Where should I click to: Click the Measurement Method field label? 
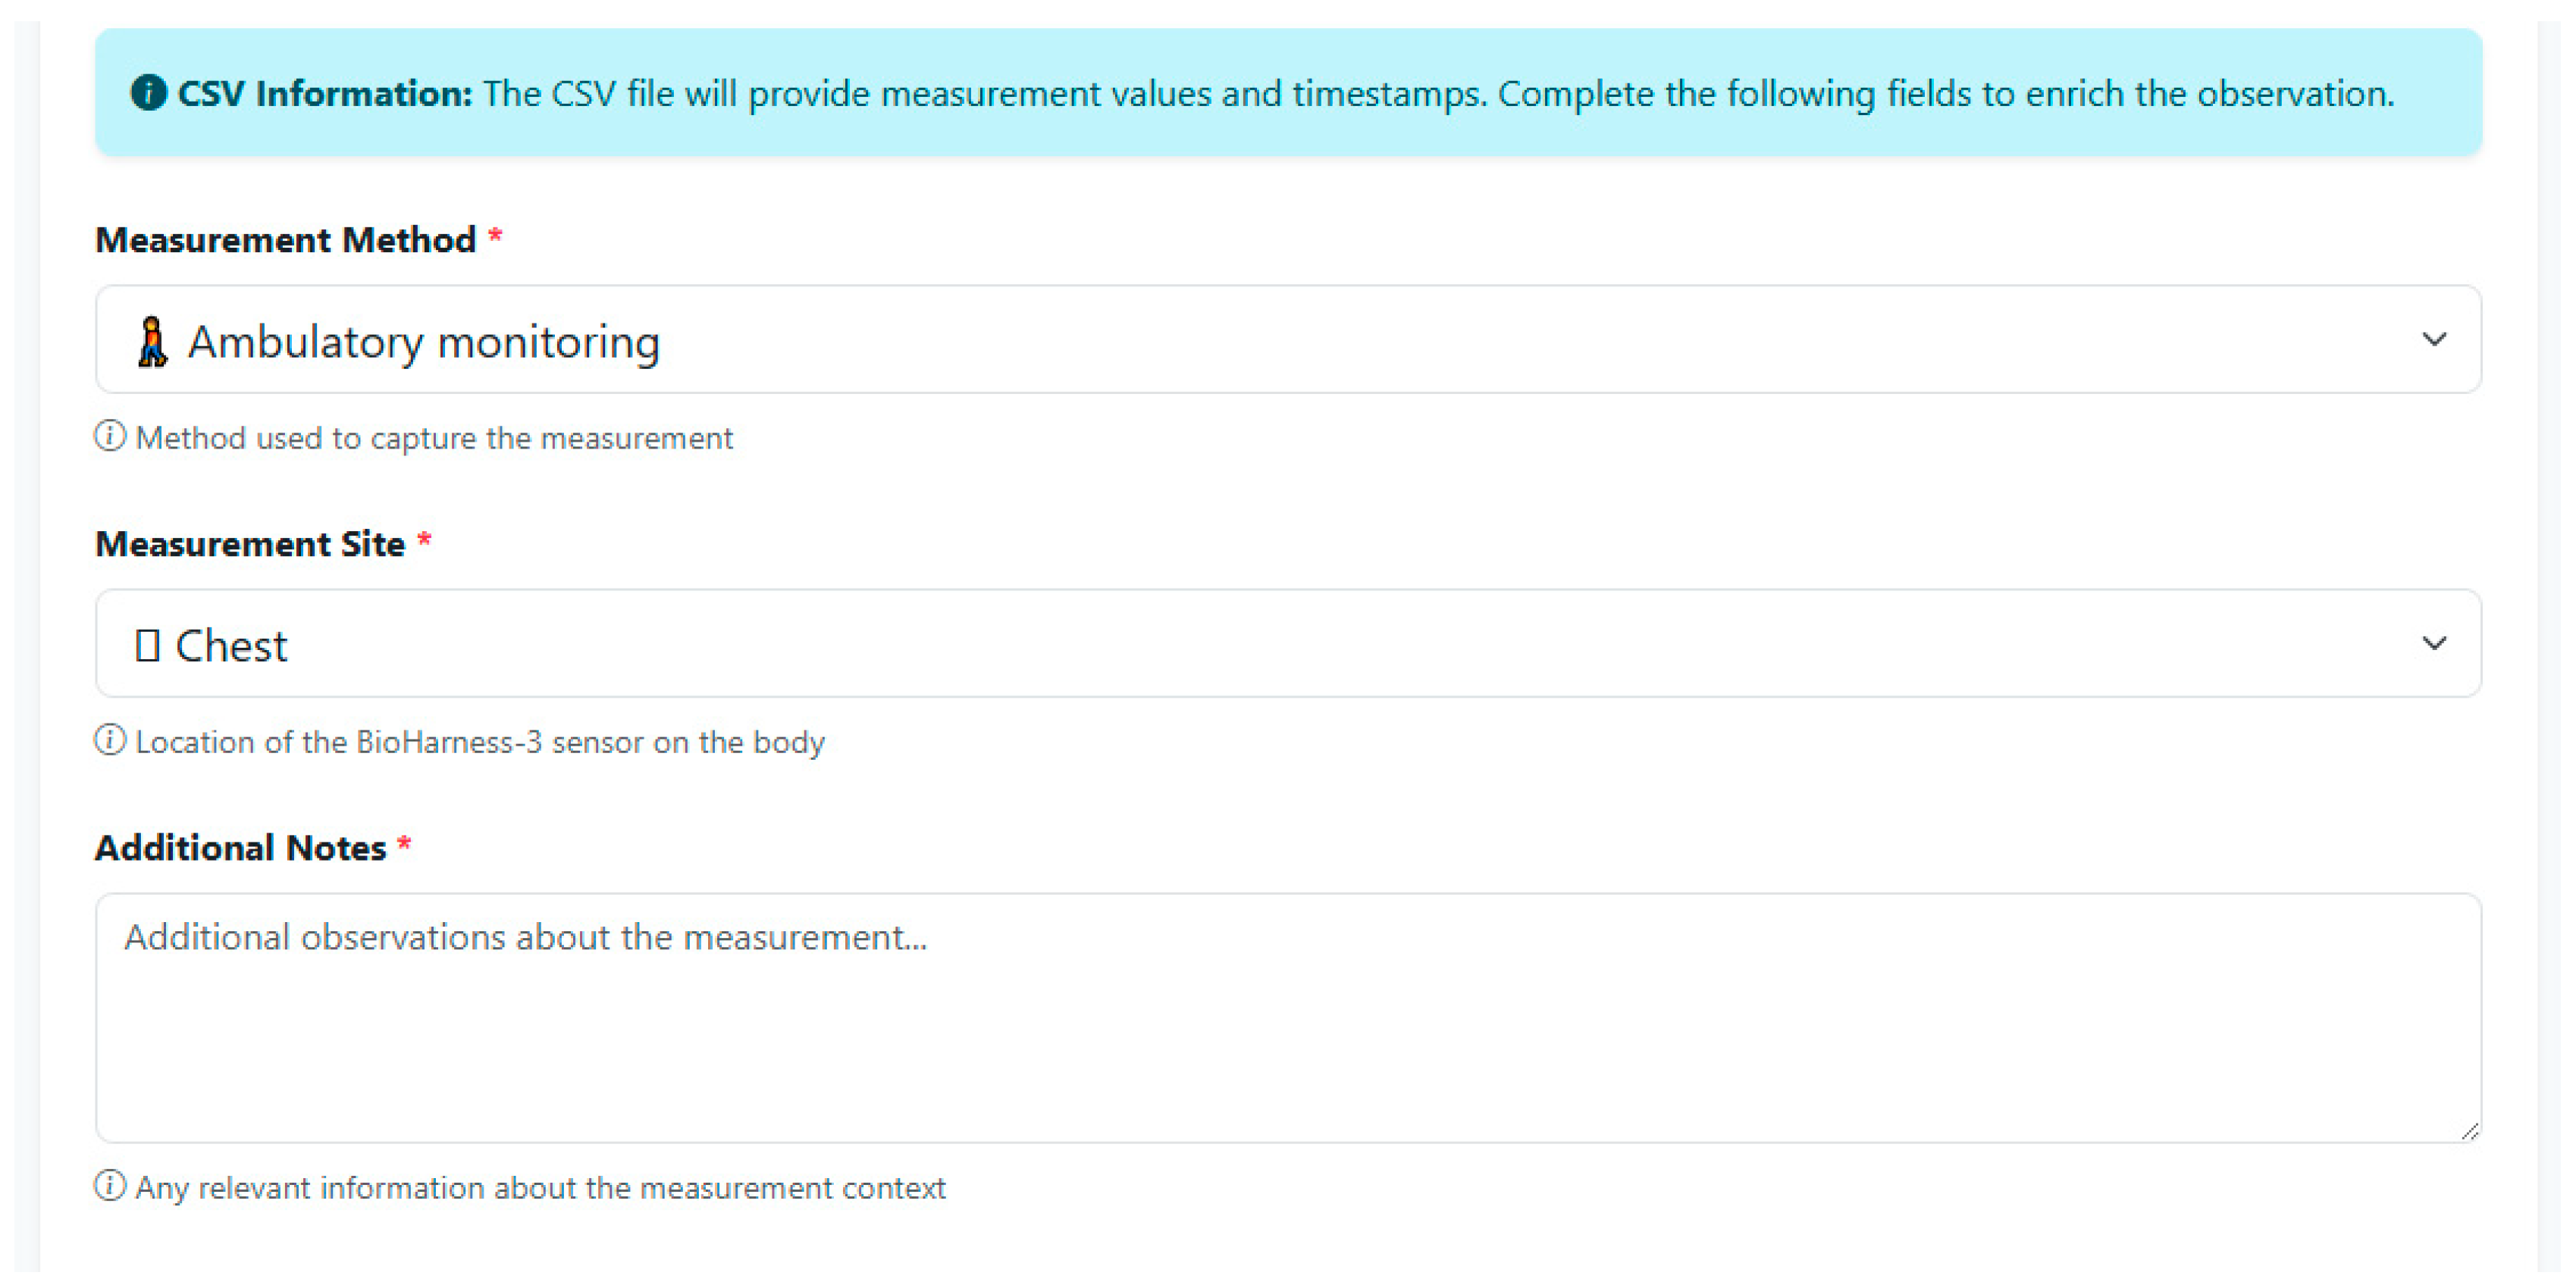click(285, 240)
